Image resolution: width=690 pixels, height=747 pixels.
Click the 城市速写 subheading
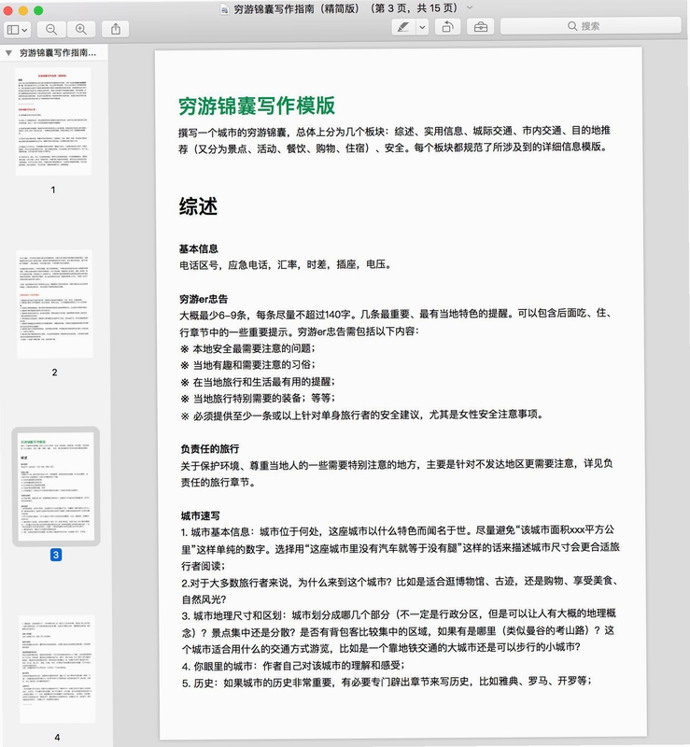(200, 516)
